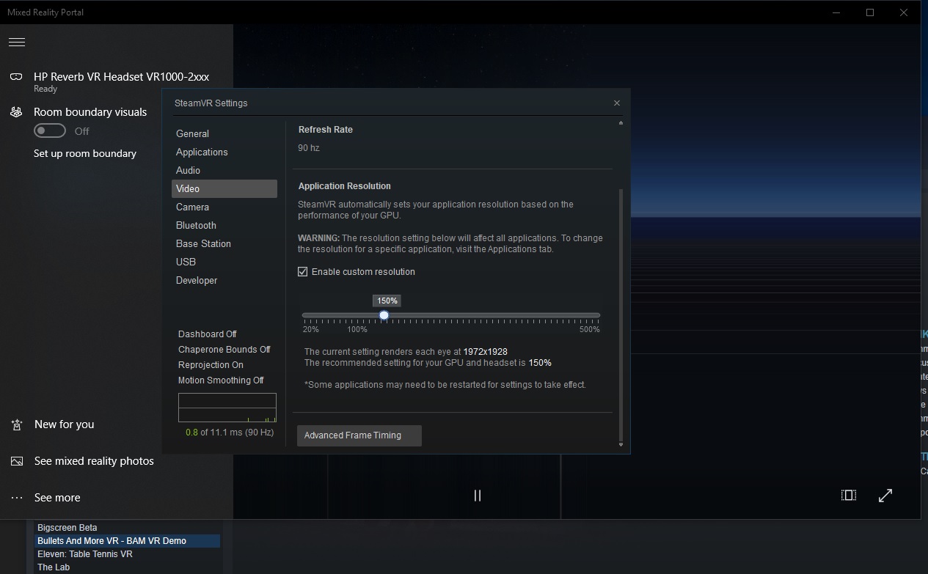Image resolution: width=928 pixels, height=574 pixels.
Task: Click the resolution slider handle at 150%
Action: tap(384, 315)
